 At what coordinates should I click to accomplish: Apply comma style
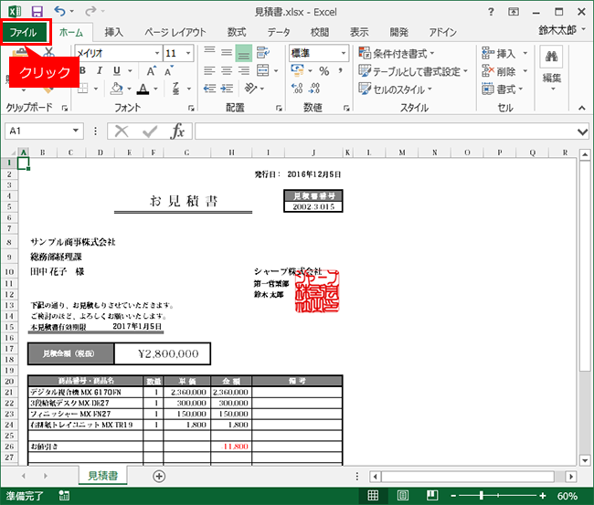[x=341, y=70]
